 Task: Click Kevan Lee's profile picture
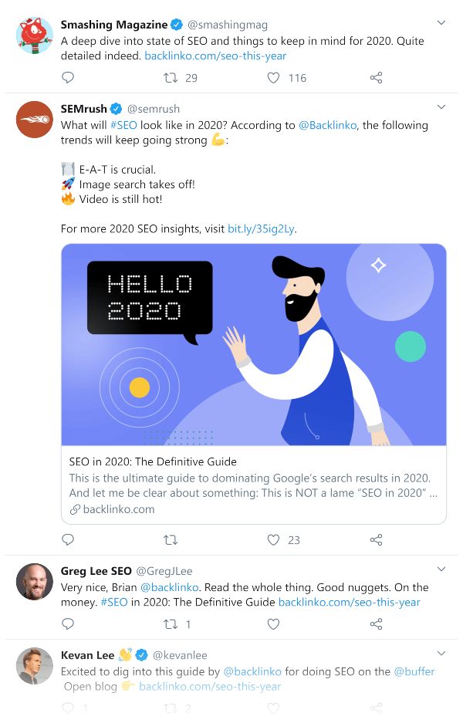pyautogui.click(x=35, y=666)
